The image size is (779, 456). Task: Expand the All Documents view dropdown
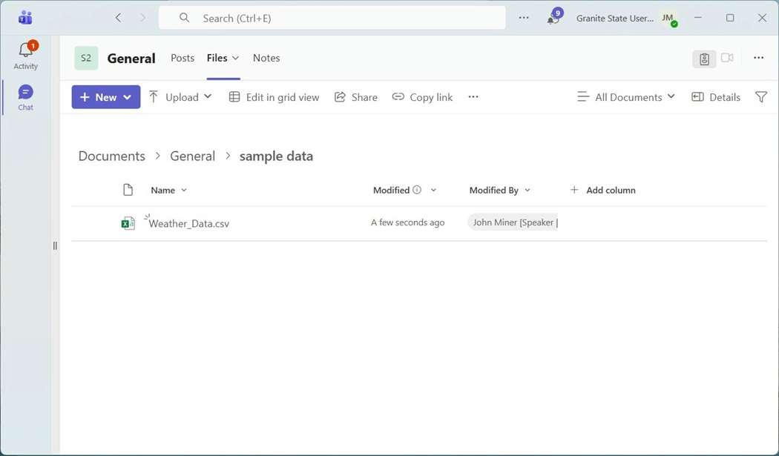point(626,97)
